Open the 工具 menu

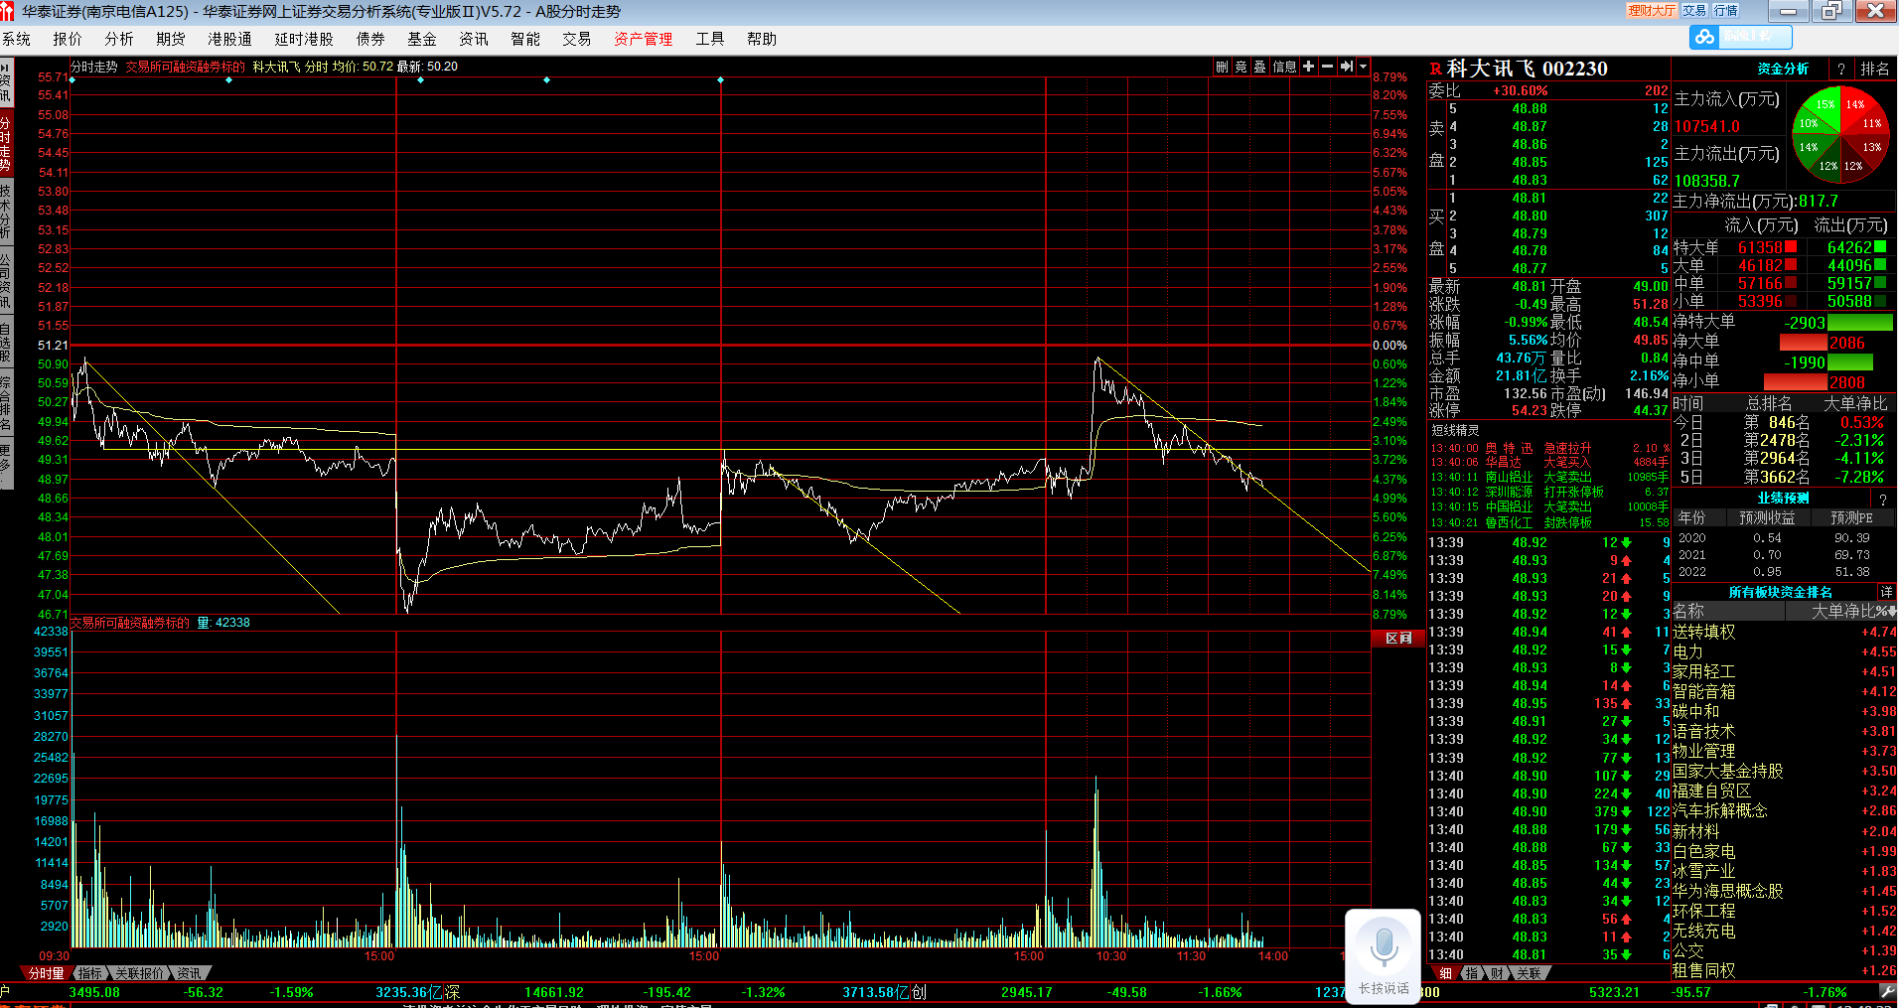[710, 39]
